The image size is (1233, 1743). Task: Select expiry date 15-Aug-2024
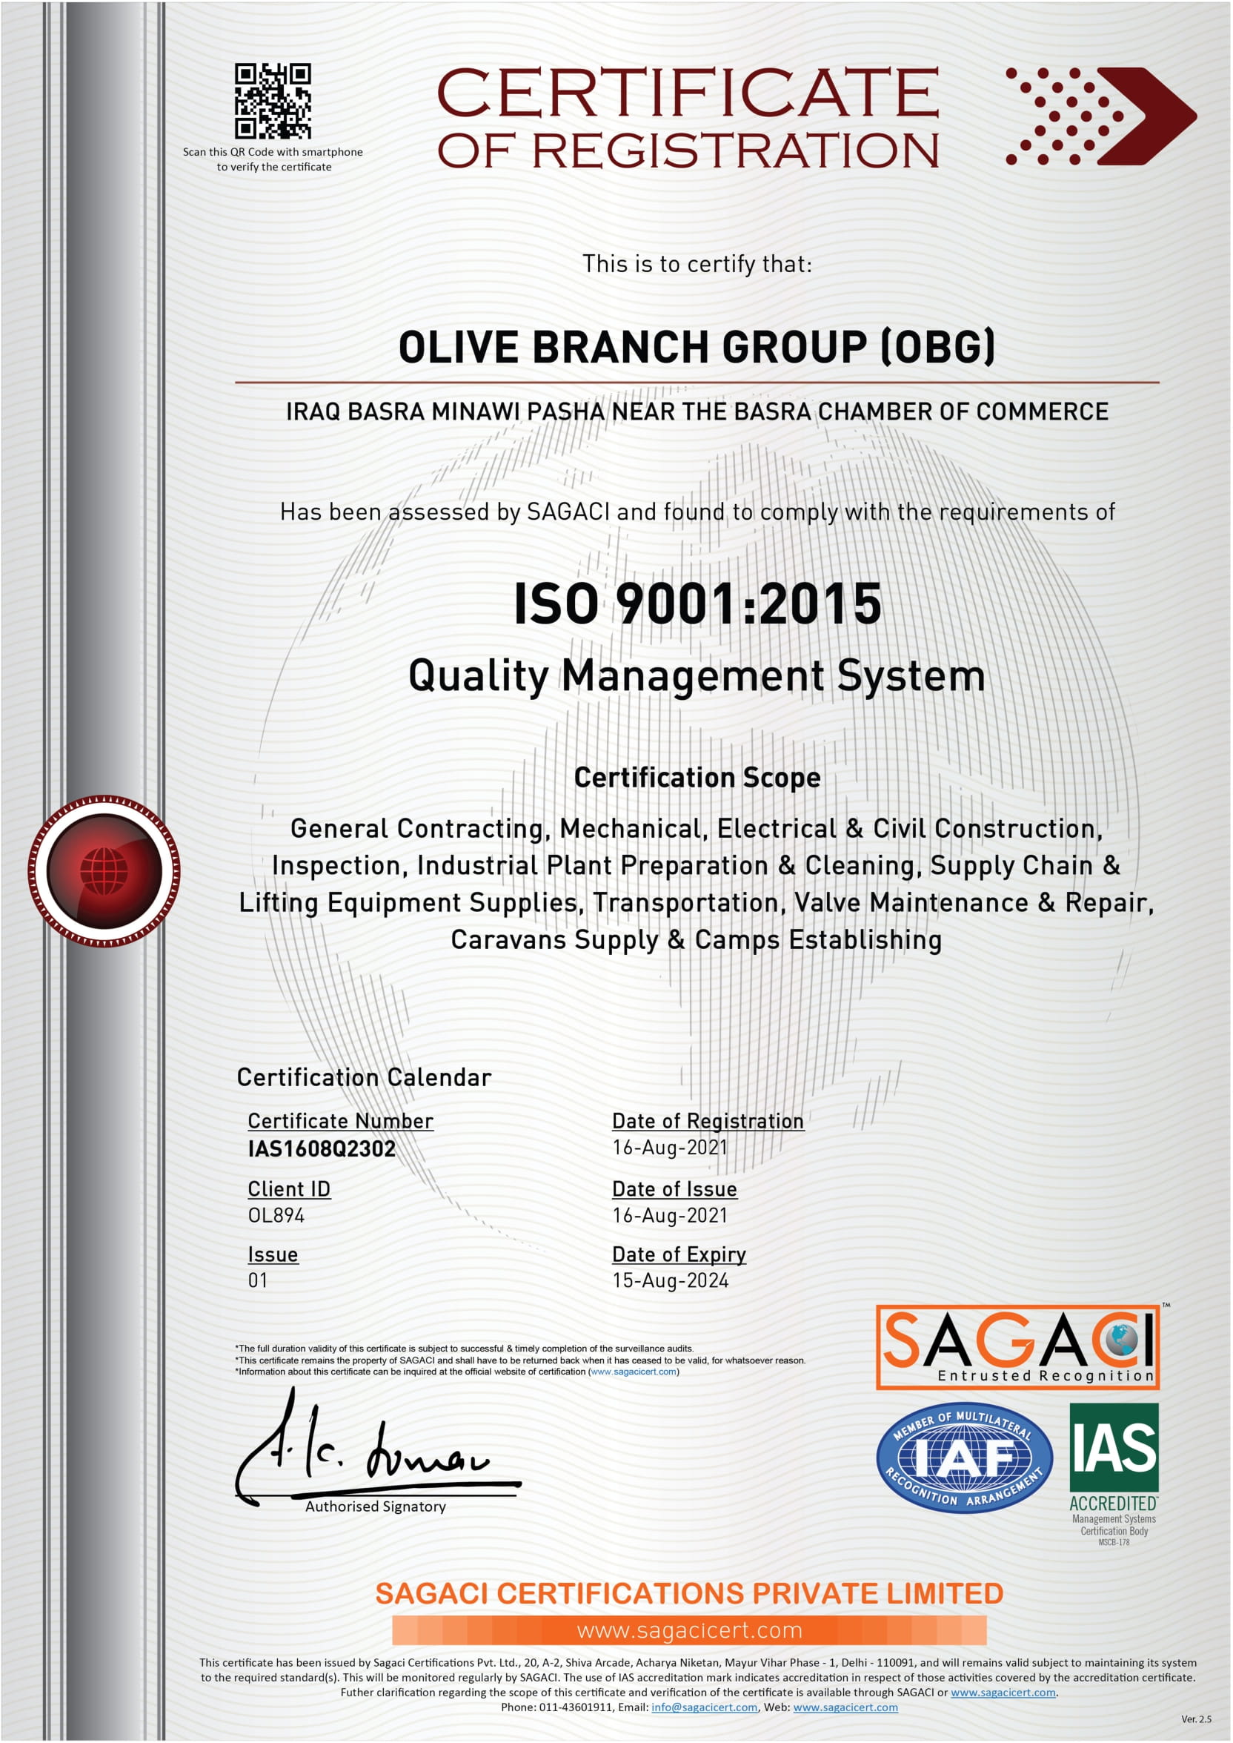pyautogui.click(x=671, y=1280)
